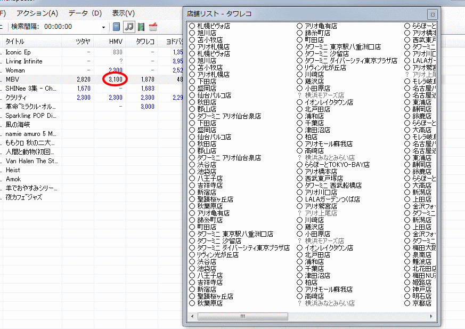This screenshot has height=329, width=465.
Task: Select the SHINee 3集 title row
Action: 31,89
